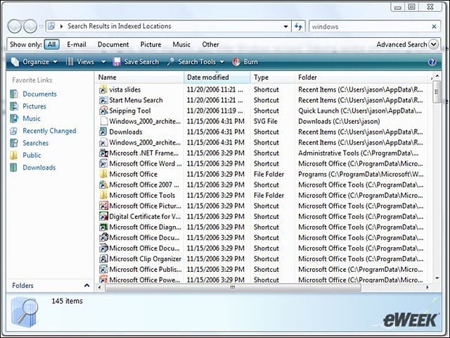Sort by the Name column header
Screen dimensions: 450x338
point(139,77)
